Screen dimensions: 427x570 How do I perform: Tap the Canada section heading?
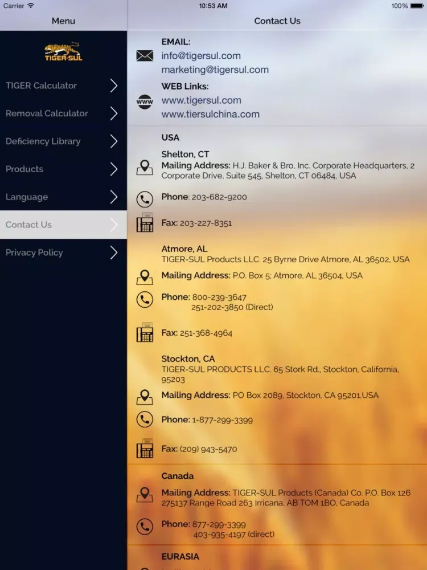pos(178,476)
